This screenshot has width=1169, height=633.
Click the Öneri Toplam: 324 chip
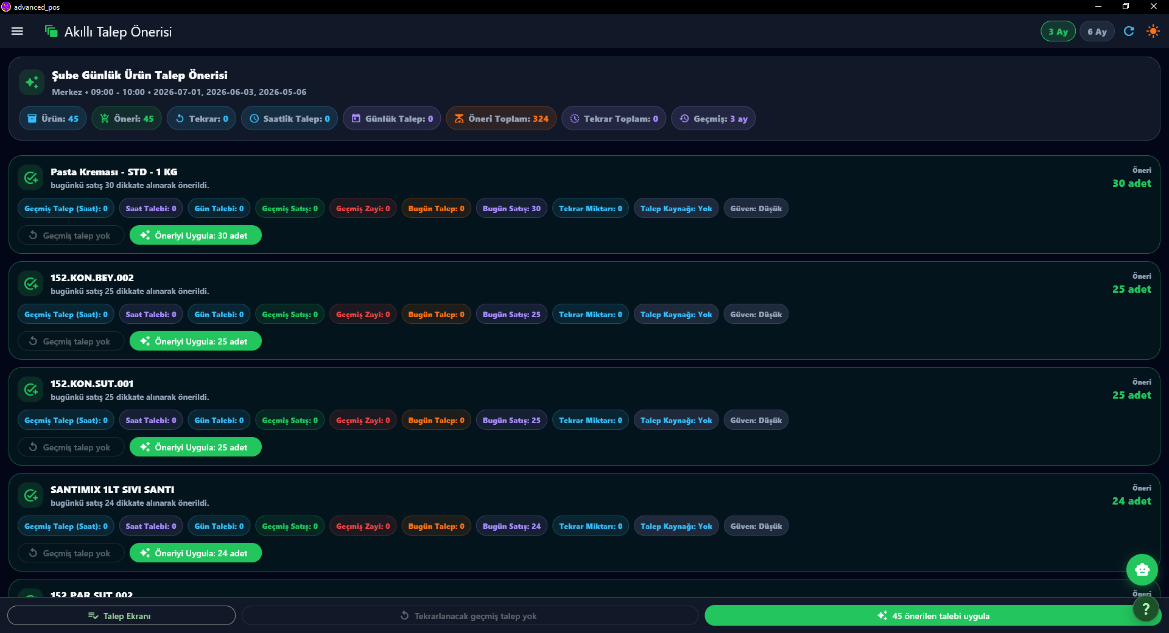501,119
